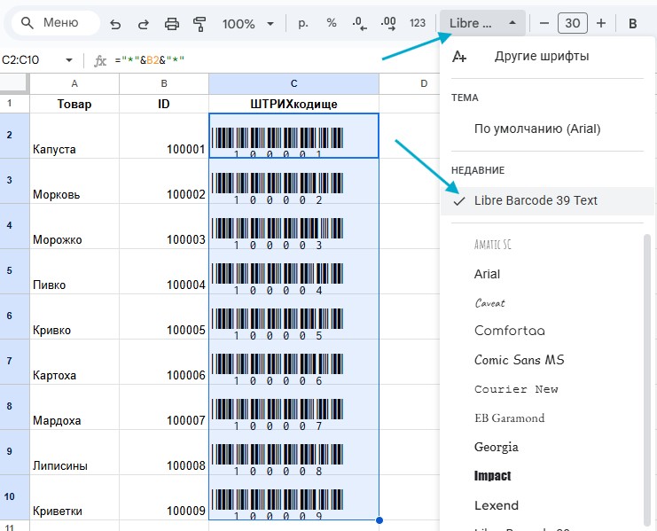Click the Липисины cell

coord(74,452)
